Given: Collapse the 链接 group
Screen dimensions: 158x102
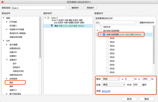Looking at the screenshot, I should [x=4, y=18].
